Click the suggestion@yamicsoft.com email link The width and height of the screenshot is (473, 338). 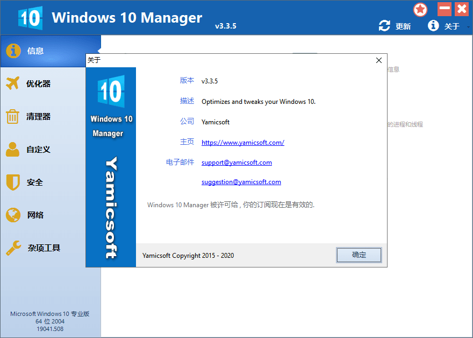coord(241,182)
